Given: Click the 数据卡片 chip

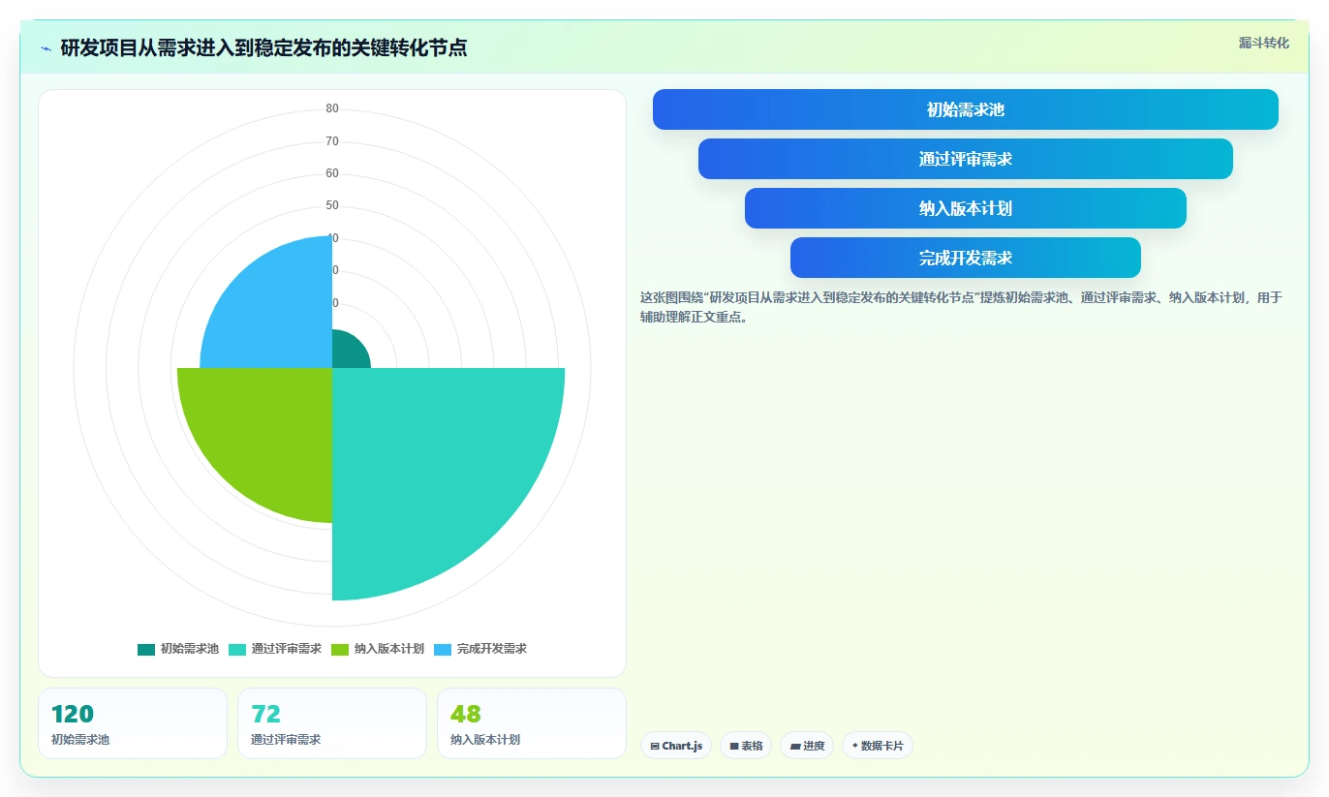Looking at the screenshot, I should coord(878,746).
